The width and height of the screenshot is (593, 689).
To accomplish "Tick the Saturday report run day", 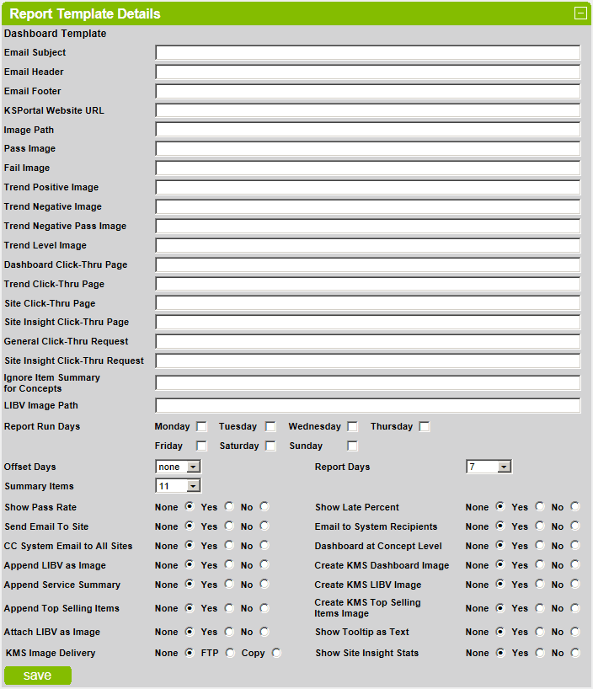I will (270, 446).
